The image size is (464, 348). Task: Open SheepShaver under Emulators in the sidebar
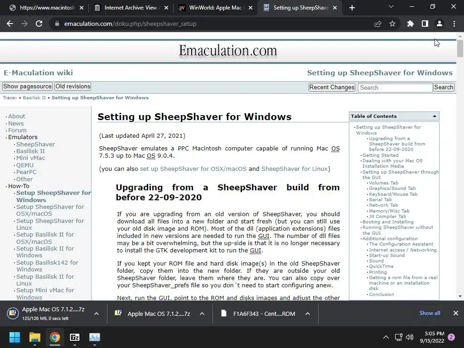coord(35,145)
